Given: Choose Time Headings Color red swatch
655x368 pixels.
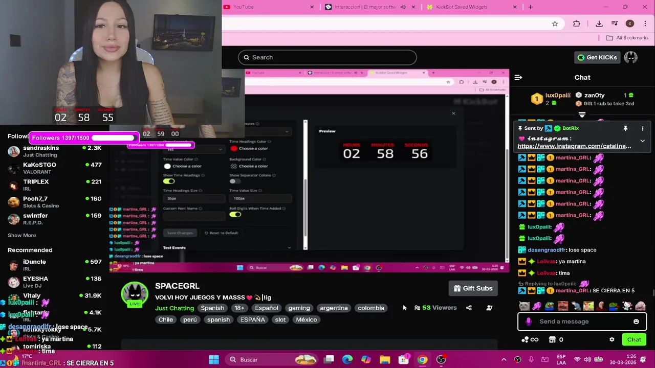Looking at the screenshot, I should [x=234, y=149].
